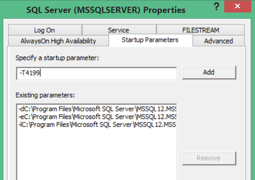Click the Add button
Screen dimensions: 255x180
209,72
